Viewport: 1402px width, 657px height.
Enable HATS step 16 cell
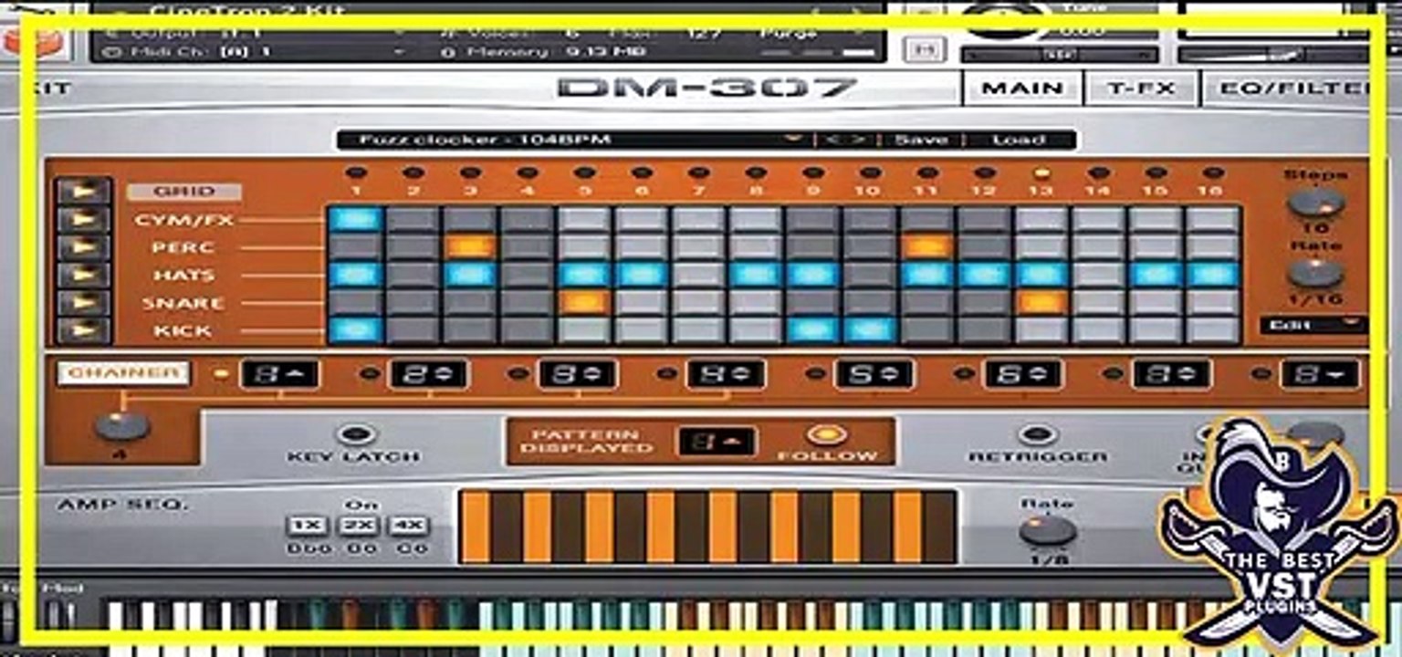coord(1212,275)
